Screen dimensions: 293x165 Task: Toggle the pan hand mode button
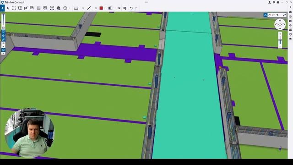click(x=270, y=15)
